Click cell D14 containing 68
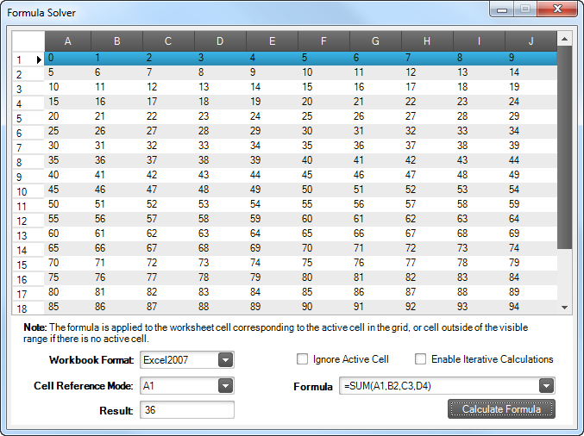584x436 pixels. (x=220, y=248)
